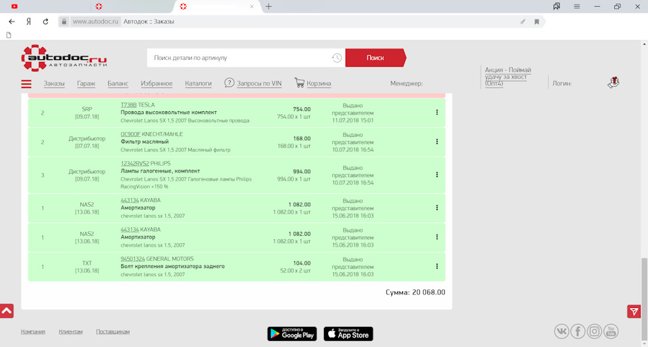
Task: Click the Лампы галогенные, комплект item name
Action: coord(161,171)
